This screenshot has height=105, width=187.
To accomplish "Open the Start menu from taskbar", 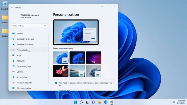I will coord(75,102).
